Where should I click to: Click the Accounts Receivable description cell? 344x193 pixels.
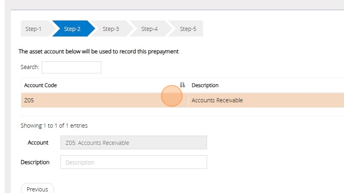[217, 101]
